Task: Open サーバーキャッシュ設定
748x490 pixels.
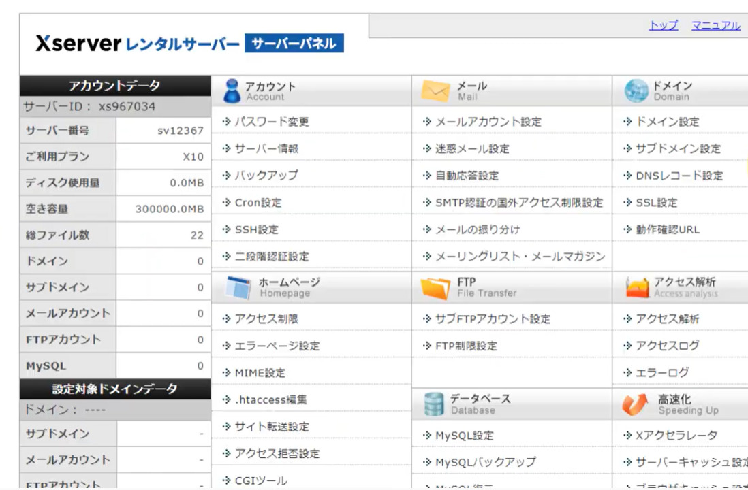Action: pos(691,462)
